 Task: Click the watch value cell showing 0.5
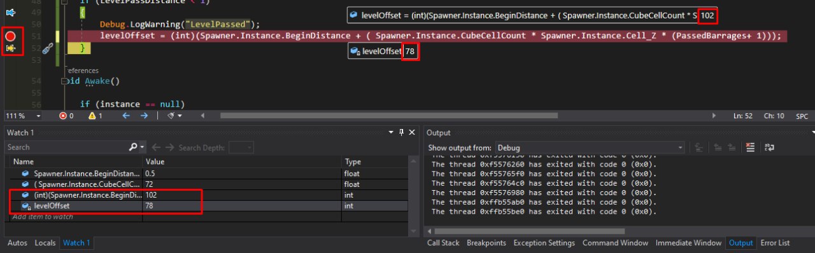coord(242,174)
